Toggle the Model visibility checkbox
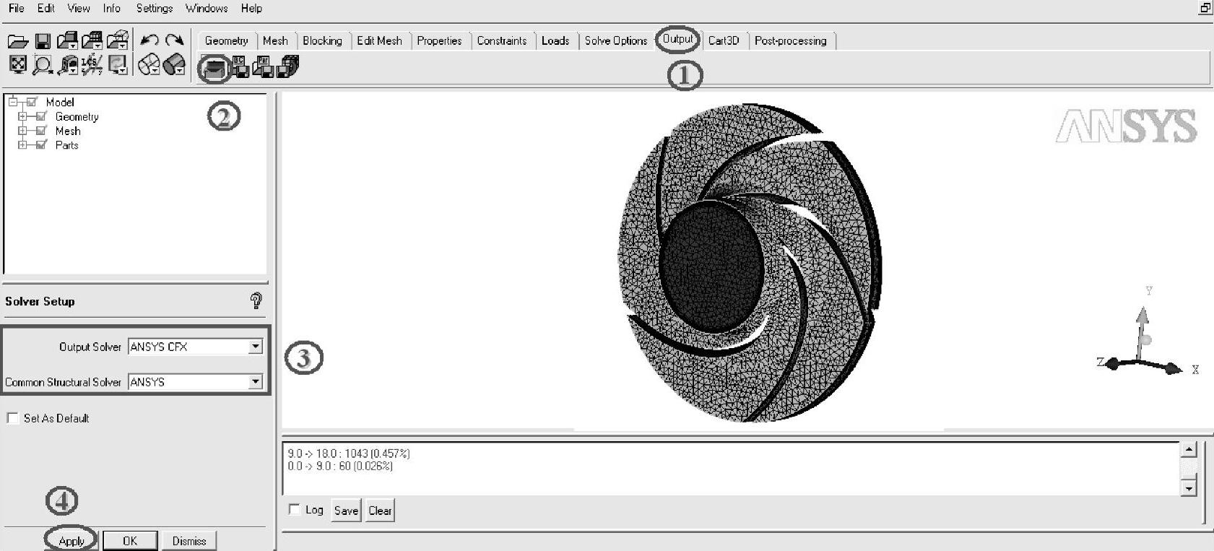 pos(32,102)
